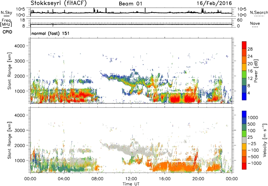Click the 'normal (fast) 151' text
The image size is (268, 186).
pos(51,33)
